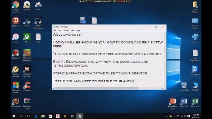Click the magnifier zoom icon in recording bar
The width and height of the screenshot is (212, 119).
(86, 1)
